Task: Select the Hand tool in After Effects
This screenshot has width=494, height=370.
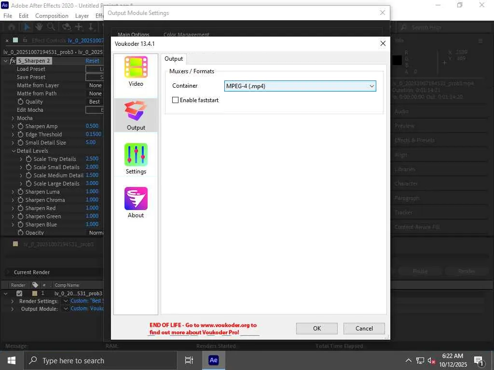Action: click(x=39, y=27)
